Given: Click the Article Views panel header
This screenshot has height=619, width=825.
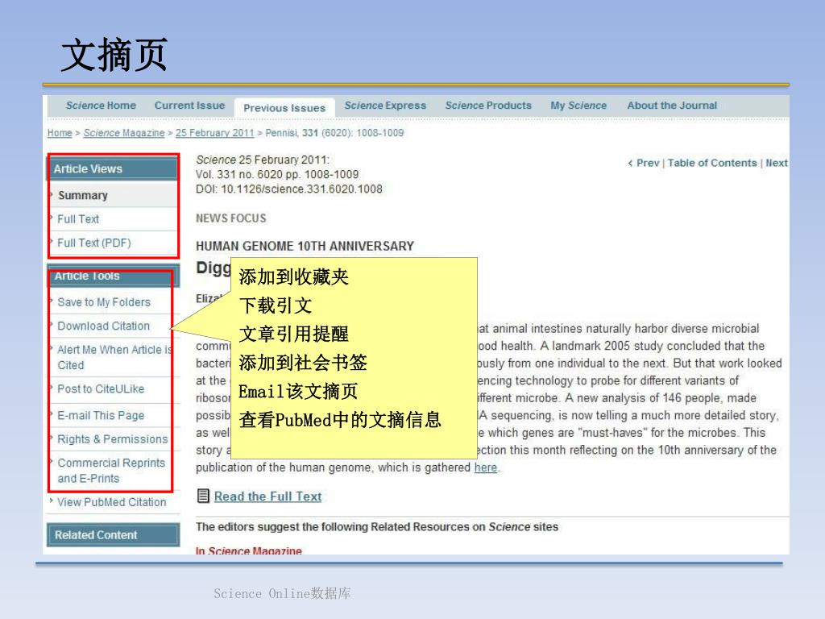Looking at the screenshot, I should 113,169.
